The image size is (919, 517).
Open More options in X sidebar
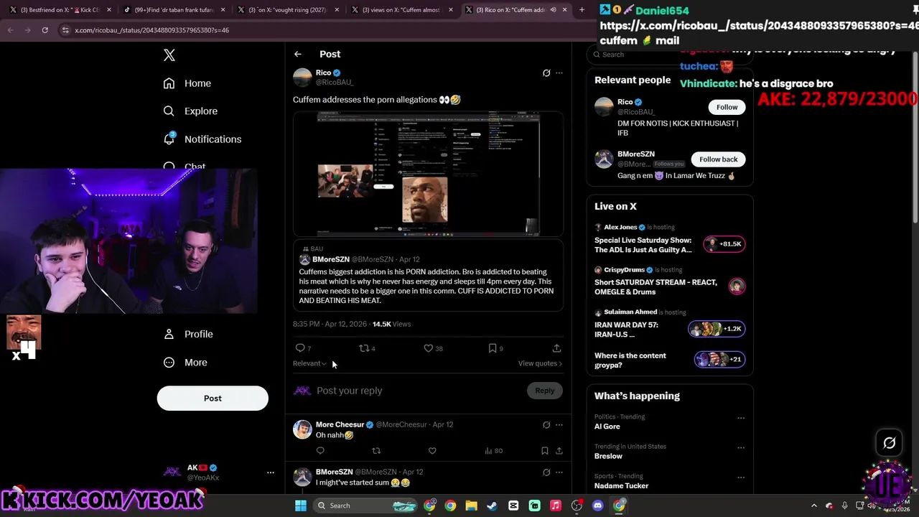185,363
